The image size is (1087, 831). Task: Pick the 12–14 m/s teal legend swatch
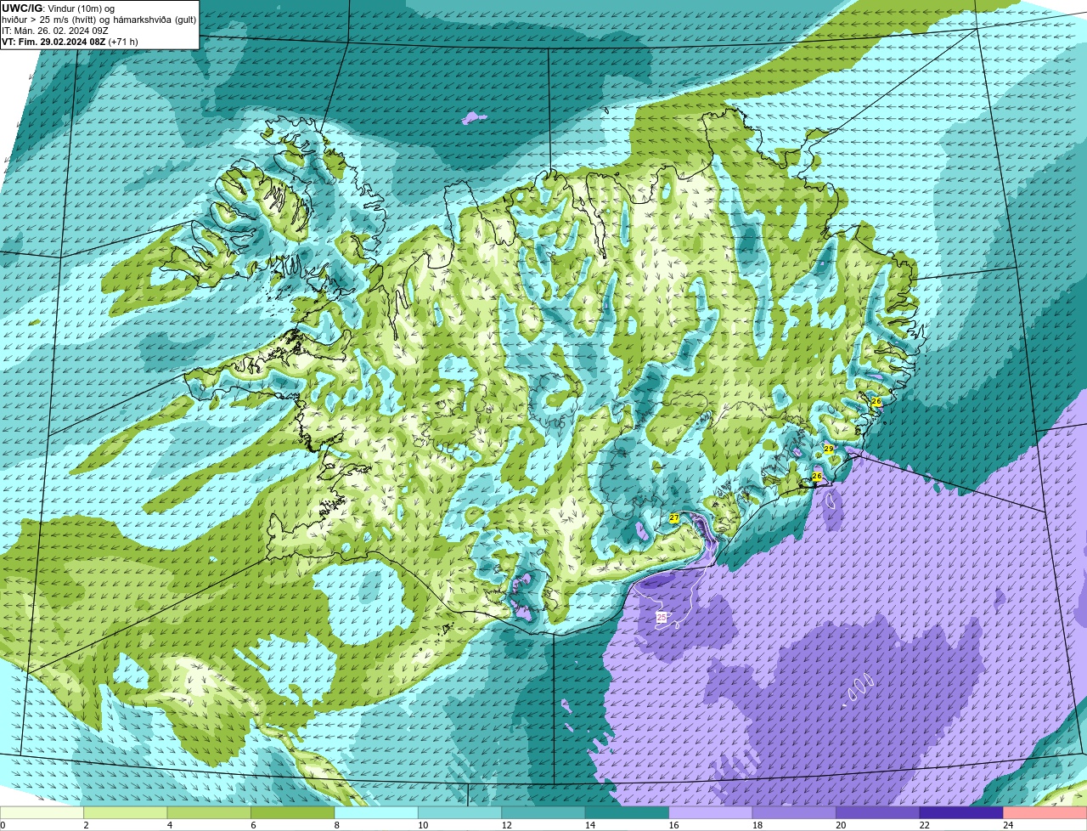(543, 813)
